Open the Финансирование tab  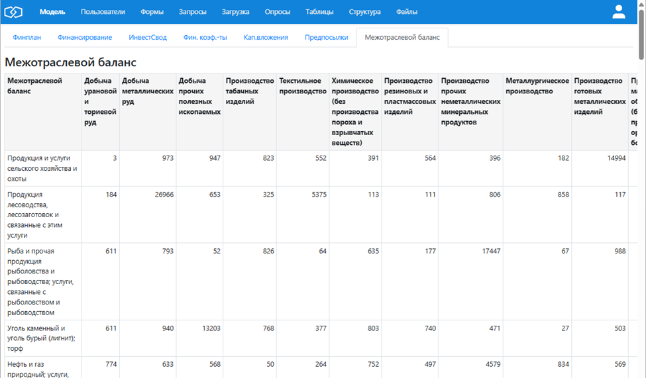(85, 38)
